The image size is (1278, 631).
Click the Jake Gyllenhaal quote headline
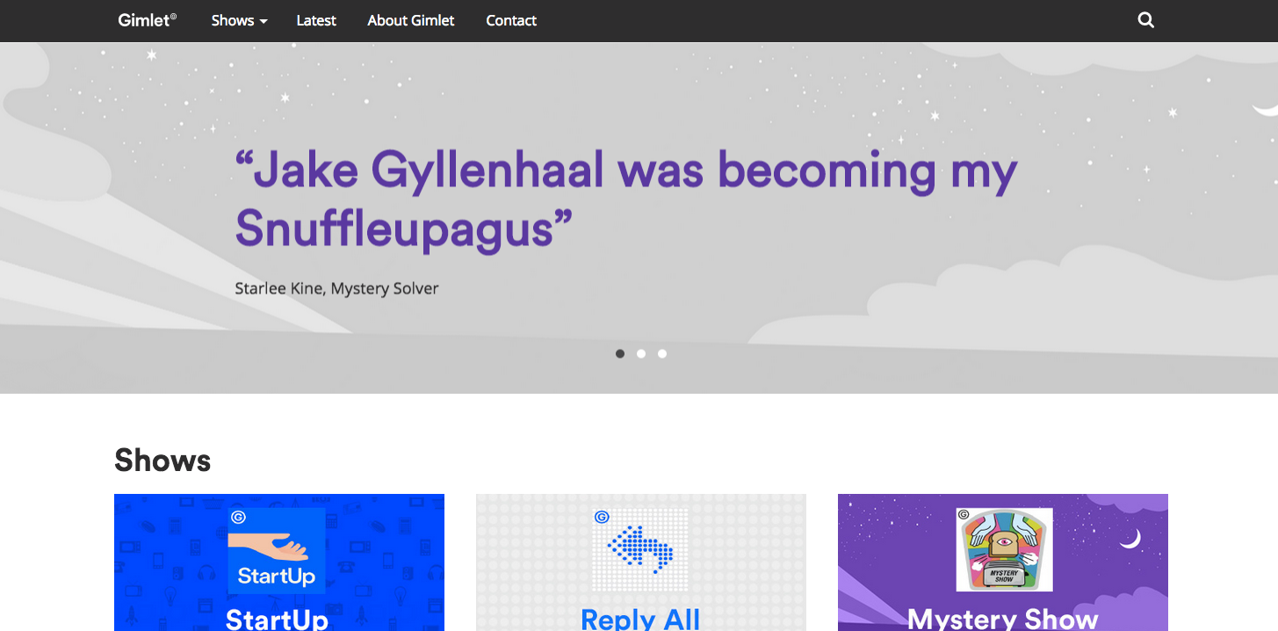[625, 199]
